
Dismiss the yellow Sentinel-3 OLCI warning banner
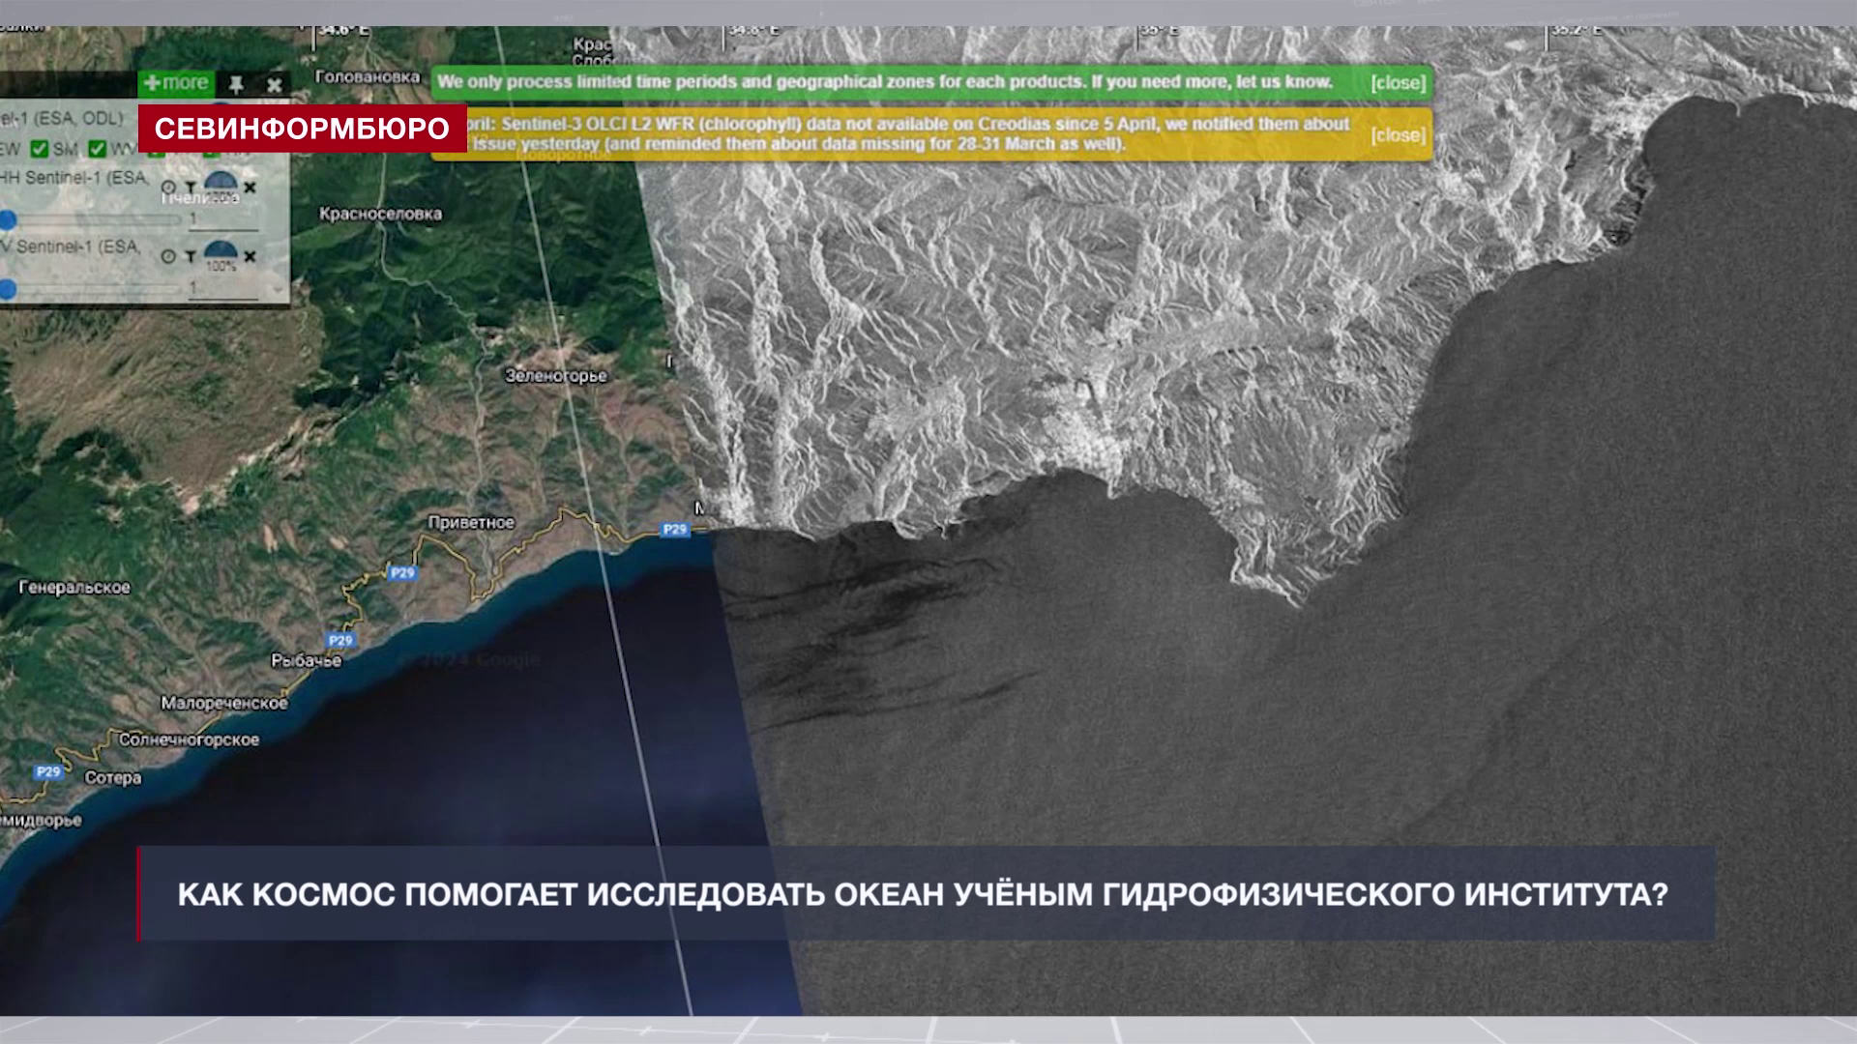[x=1397, y=135]
